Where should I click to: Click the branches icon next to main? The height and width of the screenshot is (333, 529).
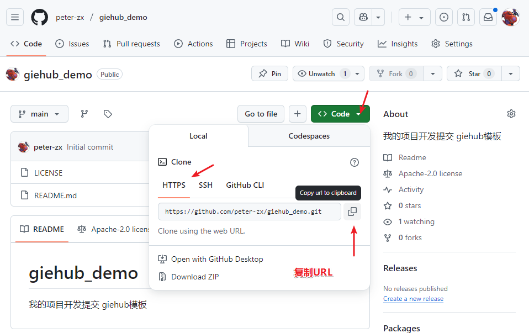click(x=84, y=113)
